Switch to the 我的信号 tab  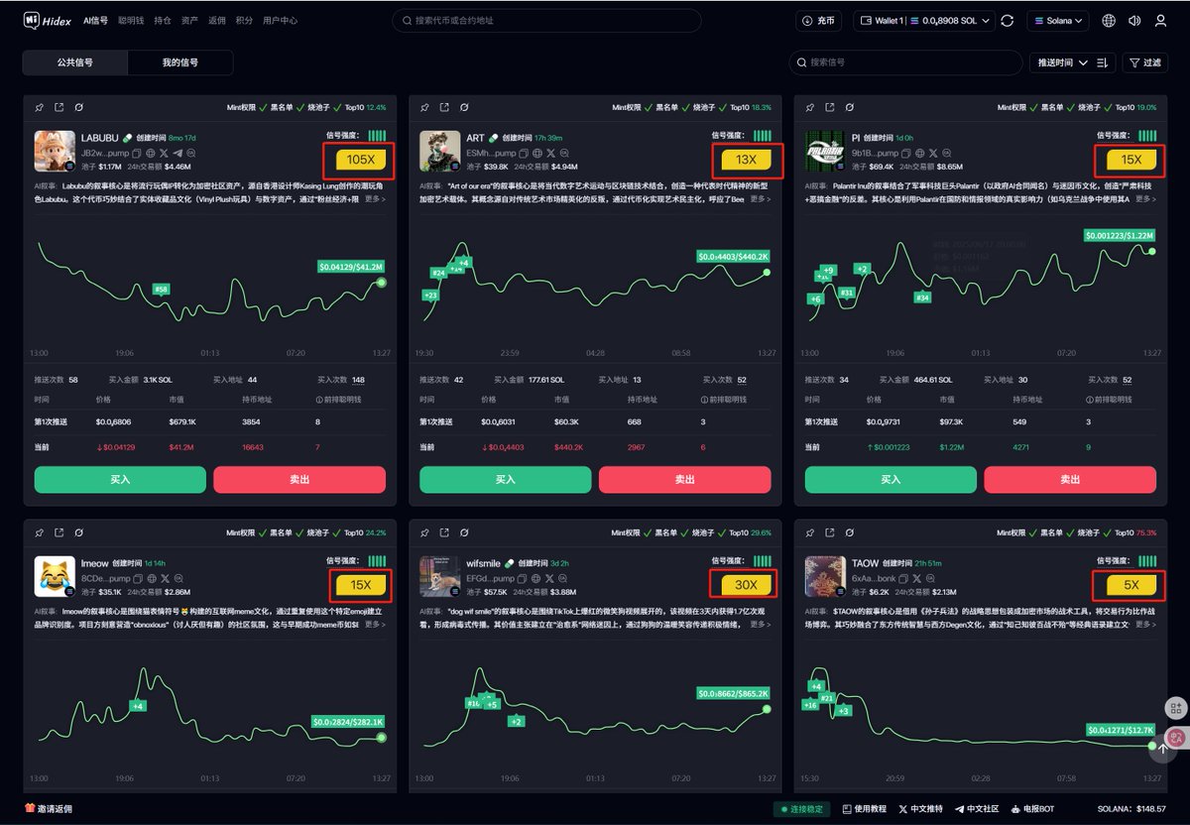click(x=180, y=62)
